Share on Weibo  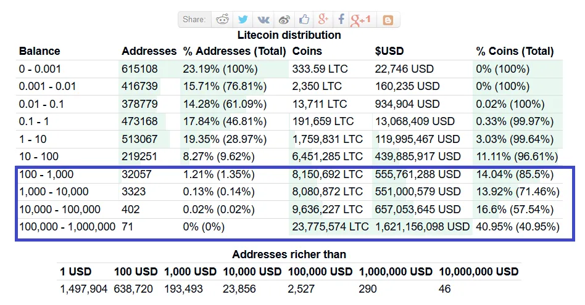(284, 19)
